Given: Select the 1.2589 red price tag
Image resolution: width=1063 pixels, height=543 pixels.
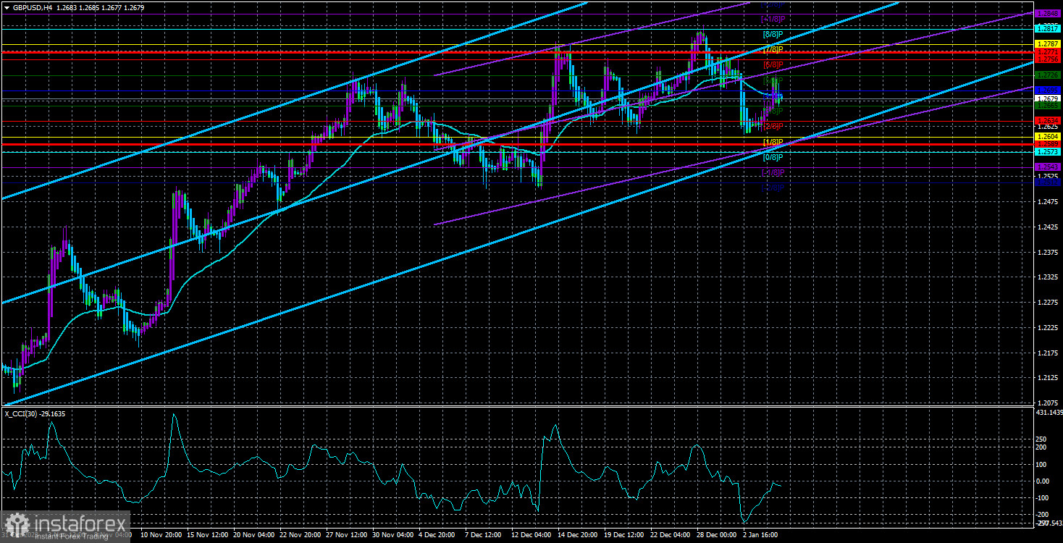Looking at the screenshot, I should [x=1048, y=144].
